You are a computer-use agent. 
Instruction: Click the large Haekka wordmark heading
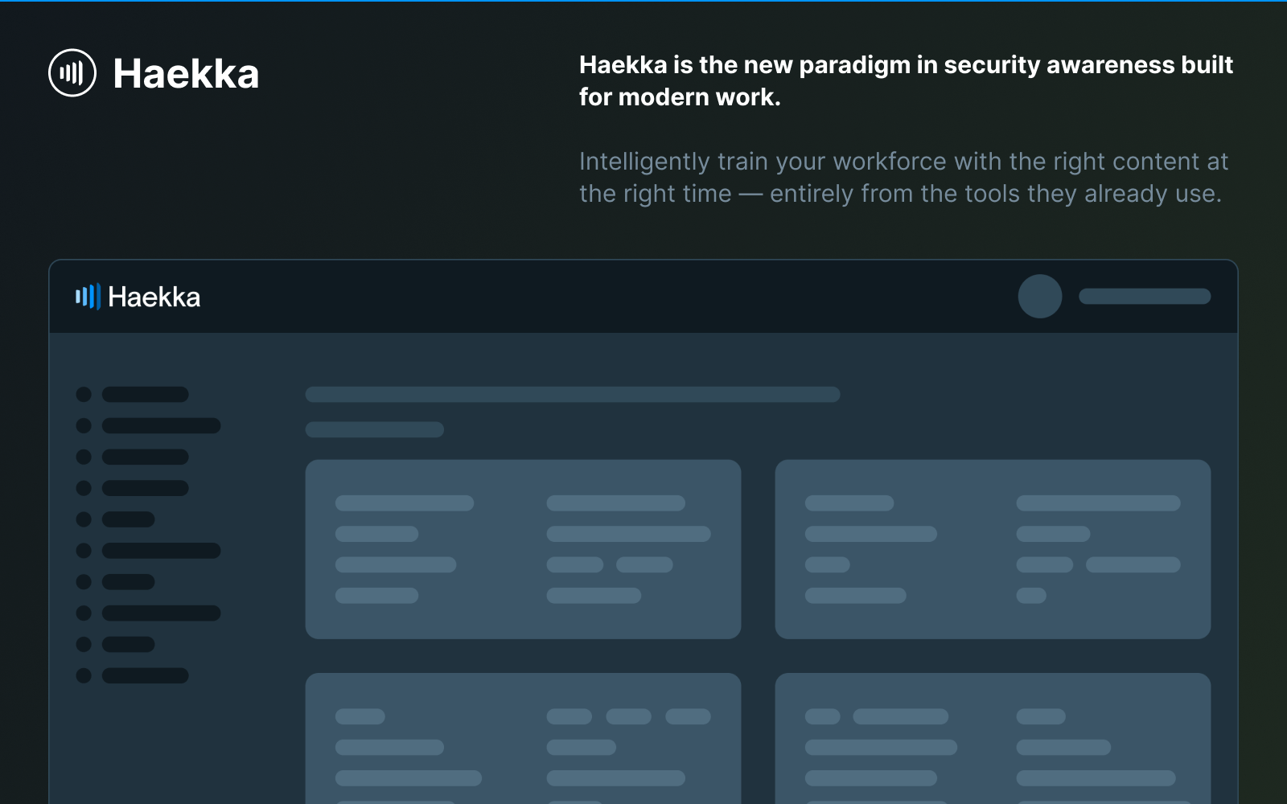[x=186, y=74]
